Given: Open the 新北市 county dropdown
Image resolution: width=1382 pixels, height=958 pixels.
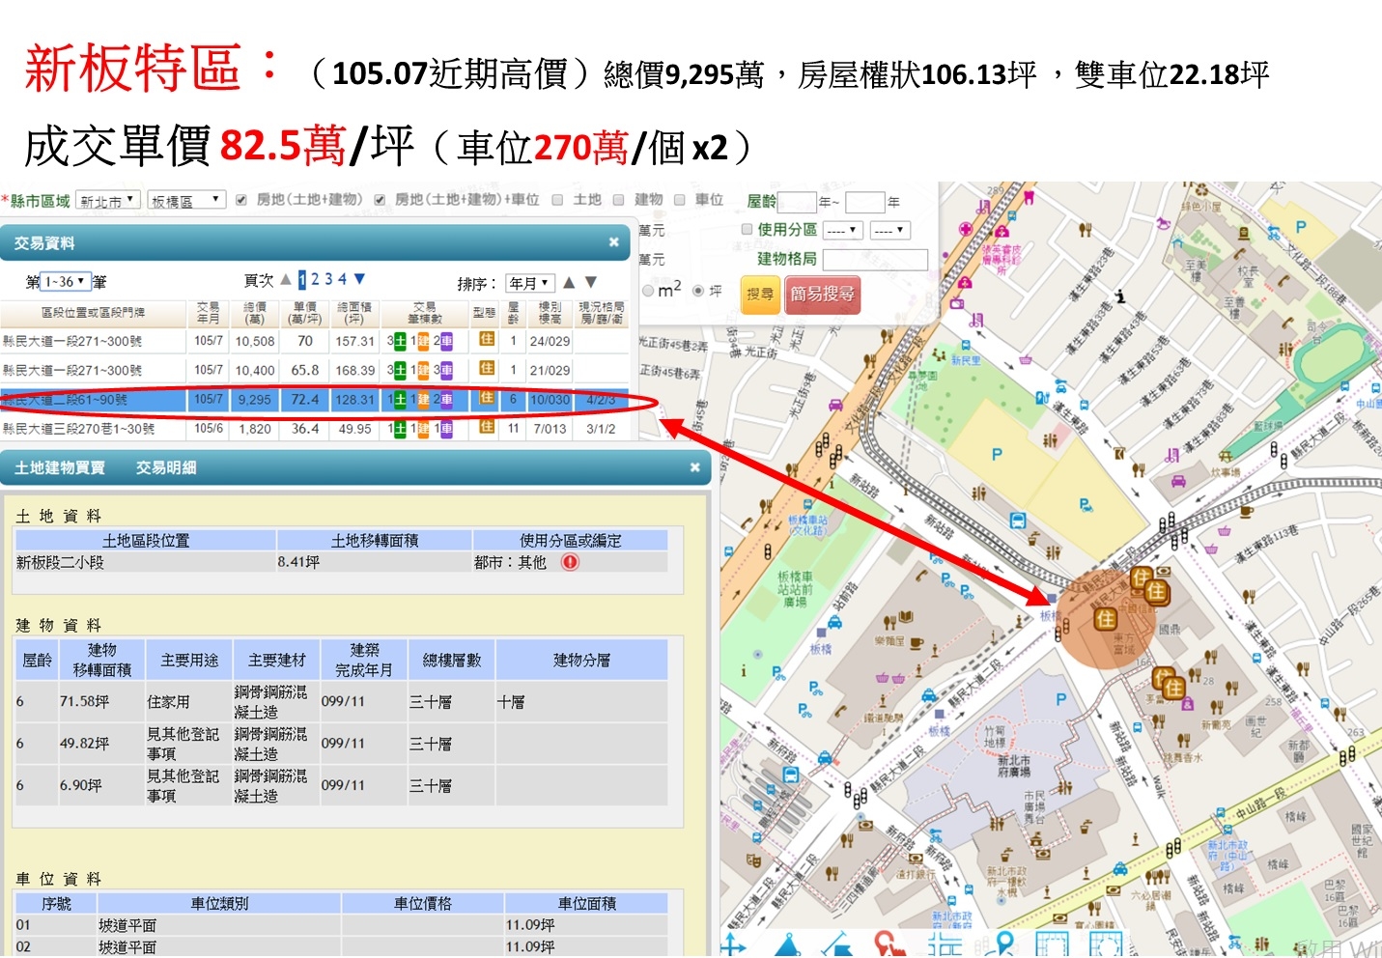Looking at the screenshot, I should tap(108, 201).
